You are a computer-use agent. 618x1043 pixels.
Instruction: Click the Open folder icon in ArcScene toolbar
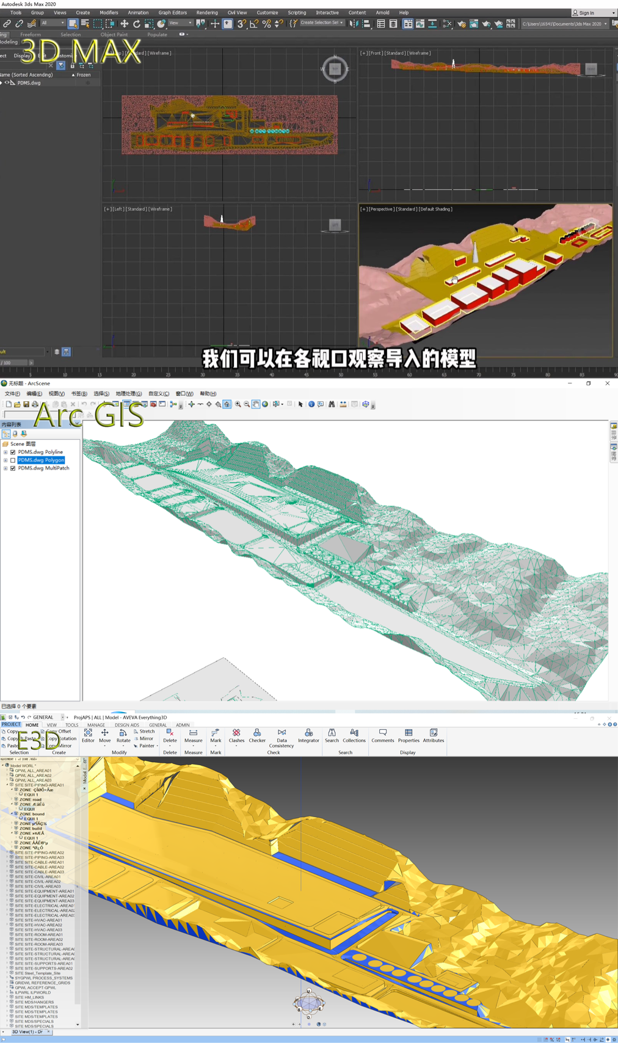click(x=17, y=404)
